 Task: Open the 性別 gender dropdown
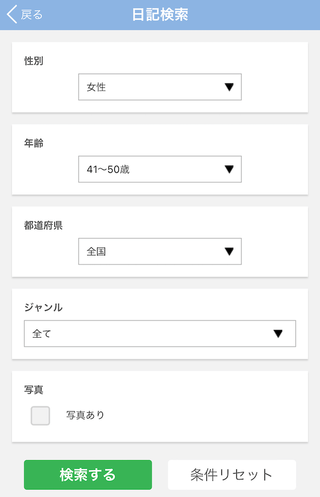(x=160, y=86)
